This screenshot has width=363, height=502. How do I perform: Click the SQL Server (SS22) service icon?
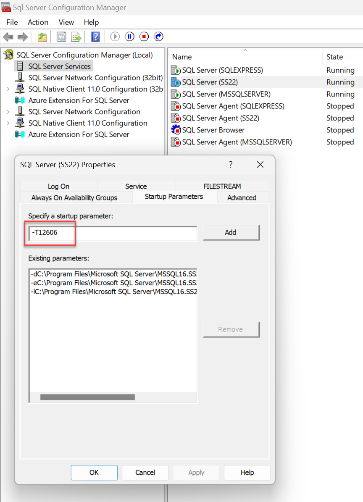coord(176,82)
